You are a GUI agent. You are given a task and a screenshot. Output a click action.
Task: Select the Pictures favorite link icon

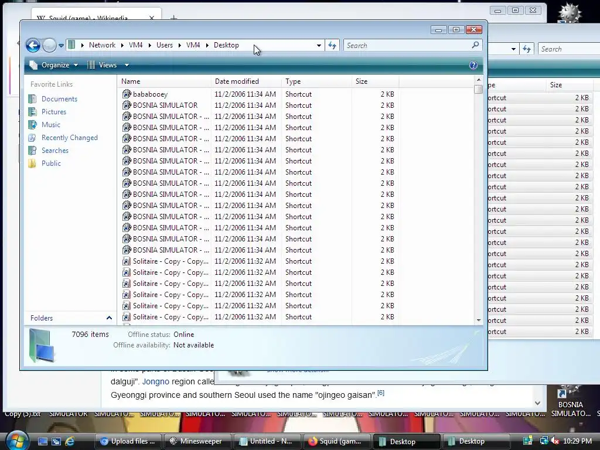coord(33,112)
